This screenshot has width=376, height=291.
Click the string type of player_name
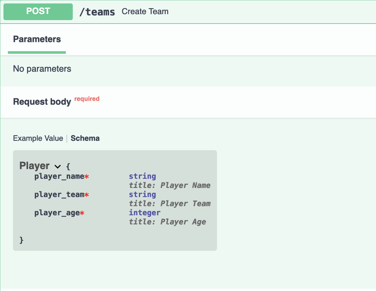click(143, 176)
